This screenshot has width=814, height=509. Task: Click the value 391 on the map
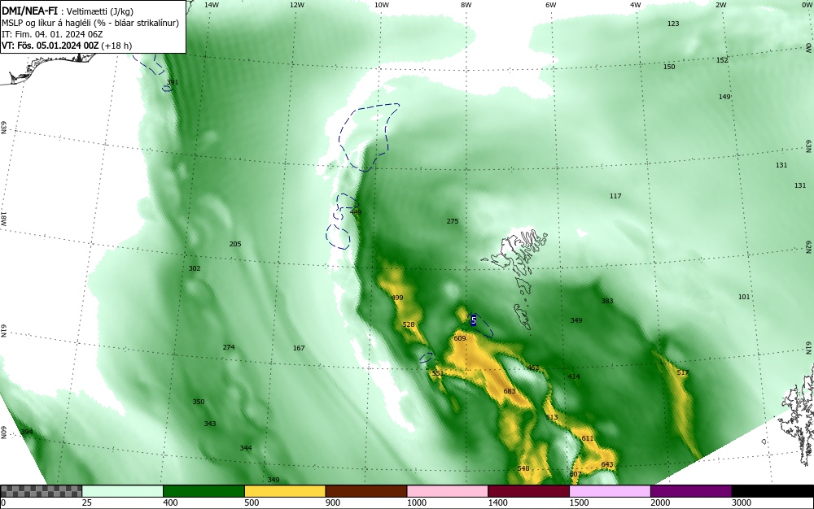pyautogui.click(x=173, y=82)
